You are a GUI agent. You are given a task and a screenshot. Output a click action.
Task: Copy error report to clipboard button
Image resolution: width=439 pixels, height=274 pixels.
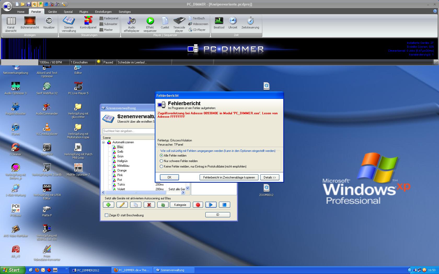(x=229, y=177)
